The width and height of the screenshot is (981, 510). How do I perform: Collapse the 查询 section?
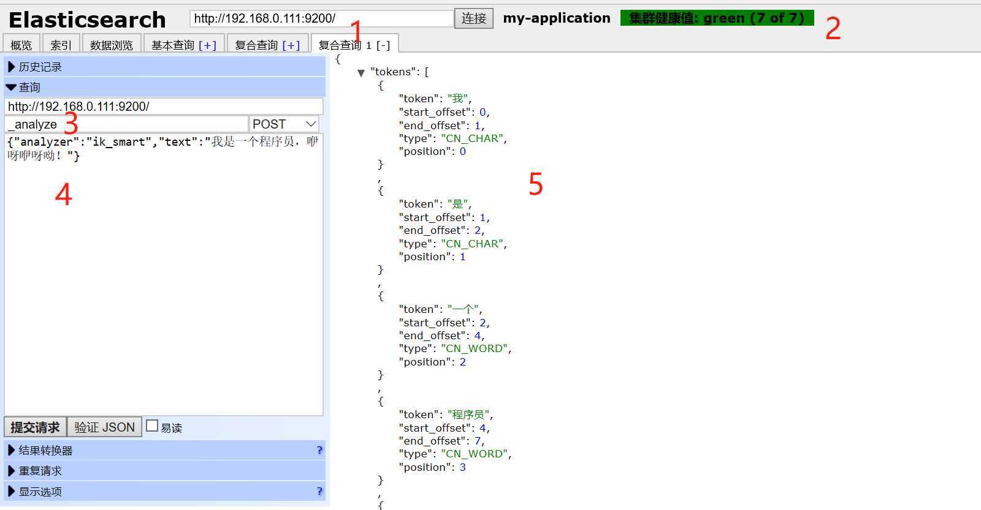pos(165,87)
